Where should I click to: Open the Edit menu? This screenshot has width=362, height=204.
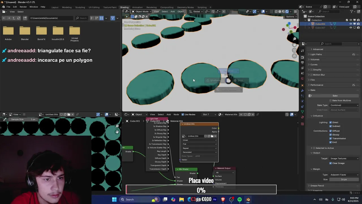click(x=15, y=7)
